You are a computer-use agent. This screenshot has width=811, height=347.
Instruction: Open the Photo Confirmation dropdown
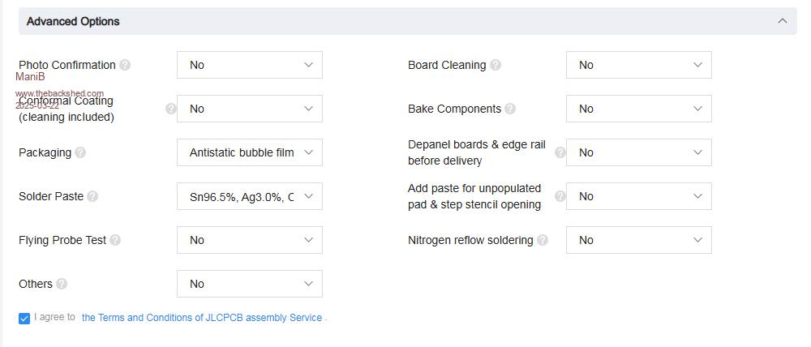pyautogui.click(x=249, y=65)
